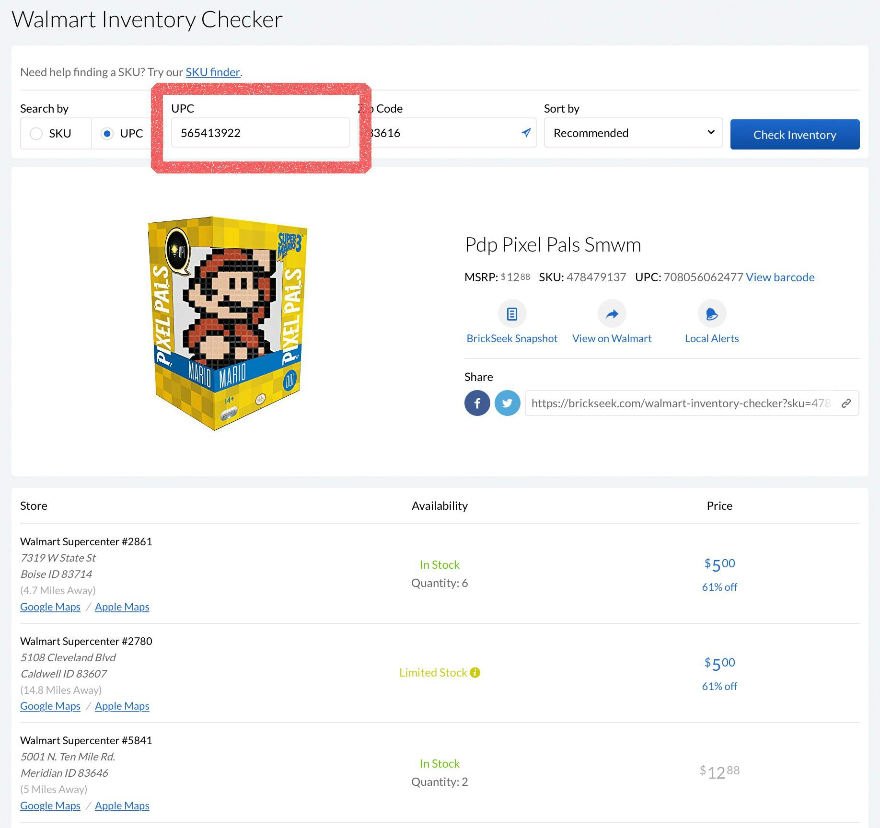This screenshot has width=880, height=828.
Task: Use current location arrow in Zip Code field
Action: [526, 133]
